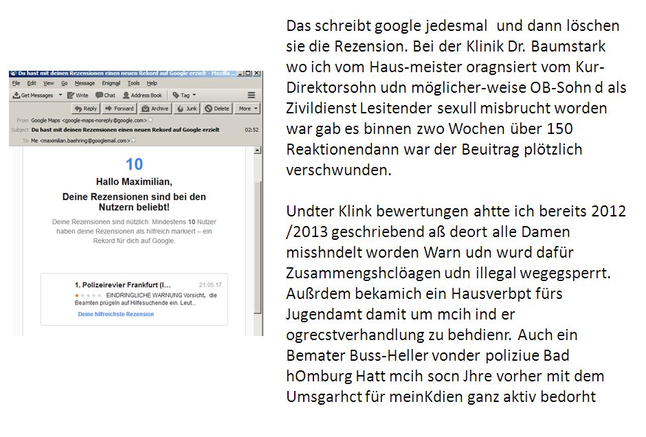646x437 pixels.
Task: Open the Message menu
Action: click(85, 83)
